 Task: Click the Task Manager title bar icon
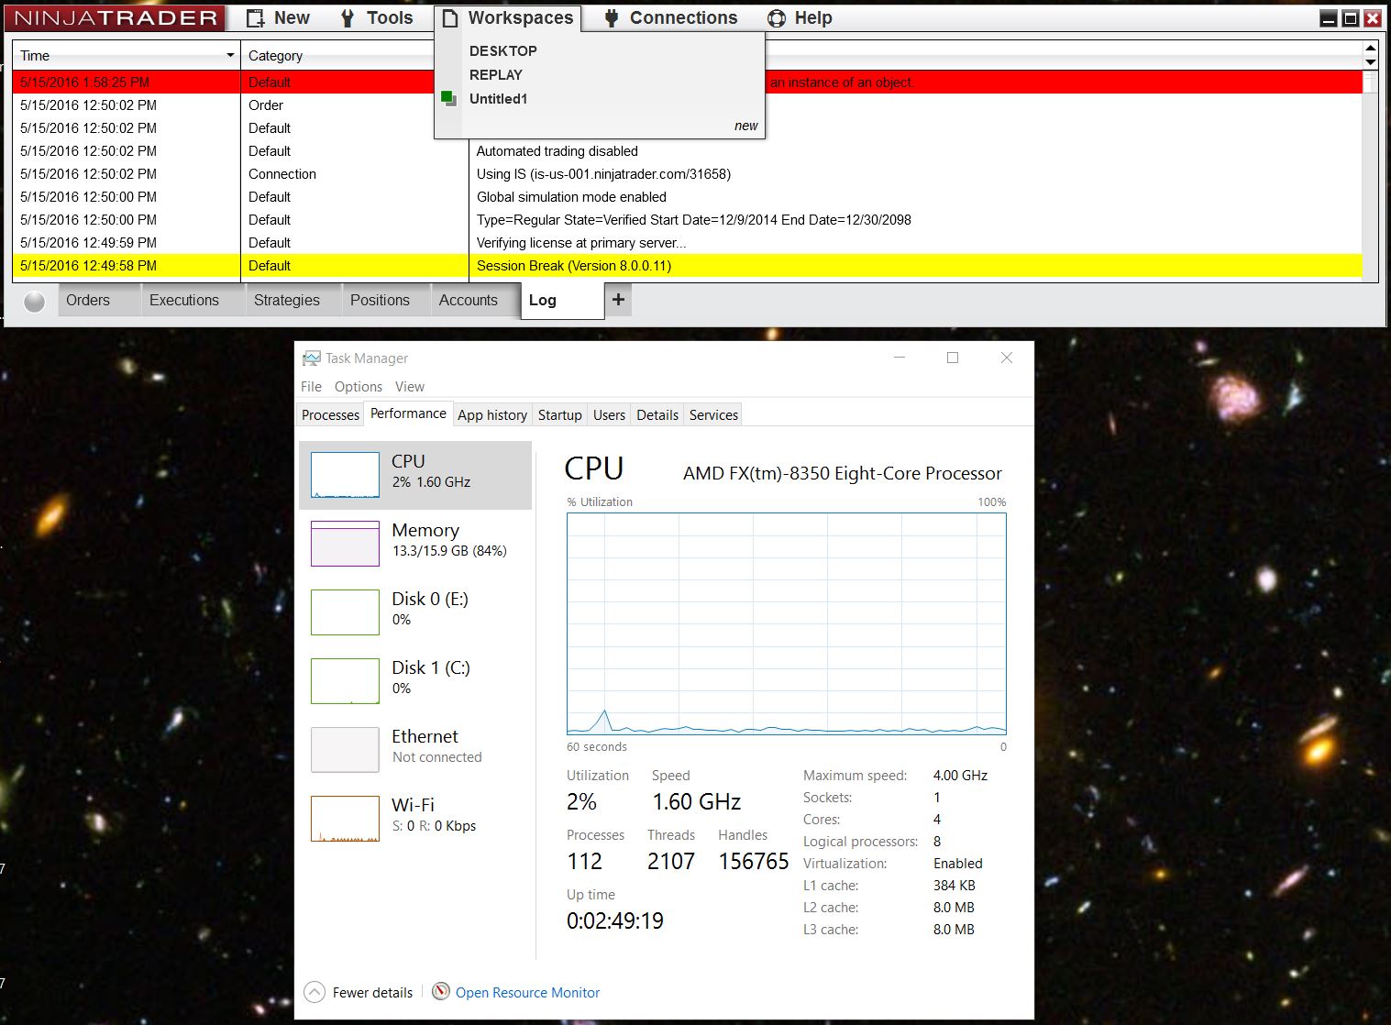312,358
